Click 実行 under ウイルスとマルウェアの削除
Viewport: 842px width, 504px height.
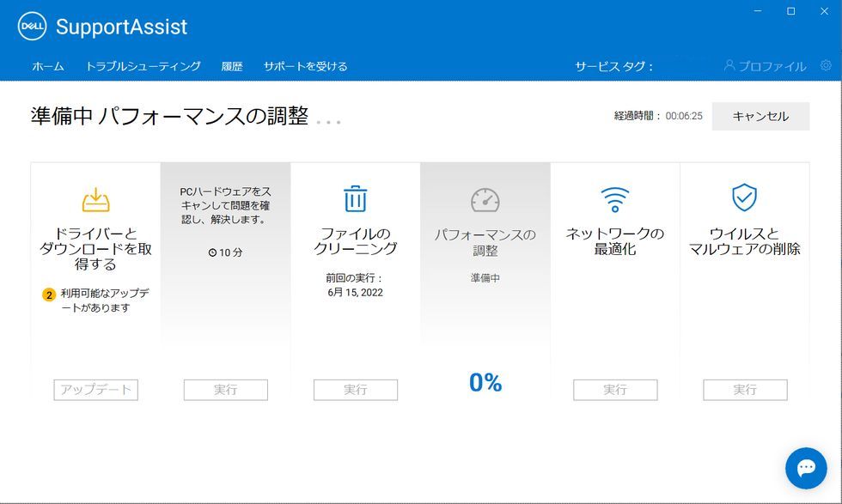point(745,390)
